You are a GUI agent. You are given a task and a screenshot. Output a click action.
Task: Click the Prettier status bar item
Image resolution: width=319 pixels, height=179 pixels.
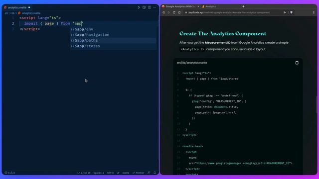tap(139, 173)
